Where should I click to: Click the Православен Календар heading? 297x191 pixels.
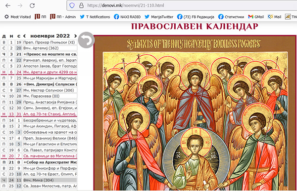(x=195, y=27)
